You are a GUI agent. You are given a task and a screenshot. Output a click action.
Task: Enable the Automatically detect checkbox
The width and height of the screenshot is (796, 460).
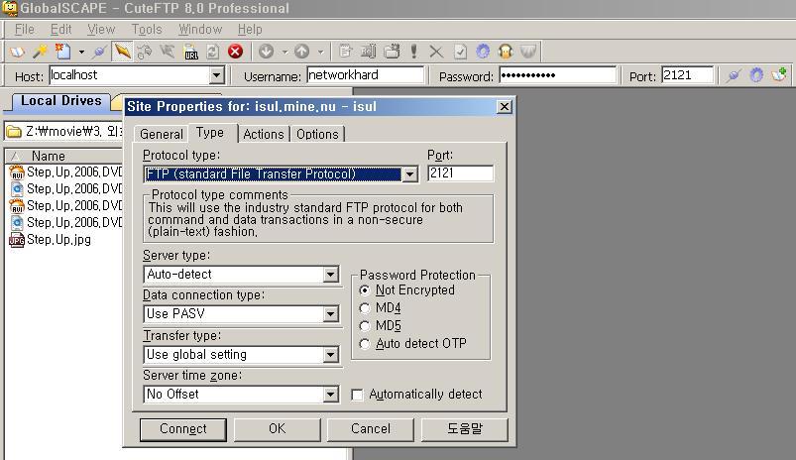358,395
